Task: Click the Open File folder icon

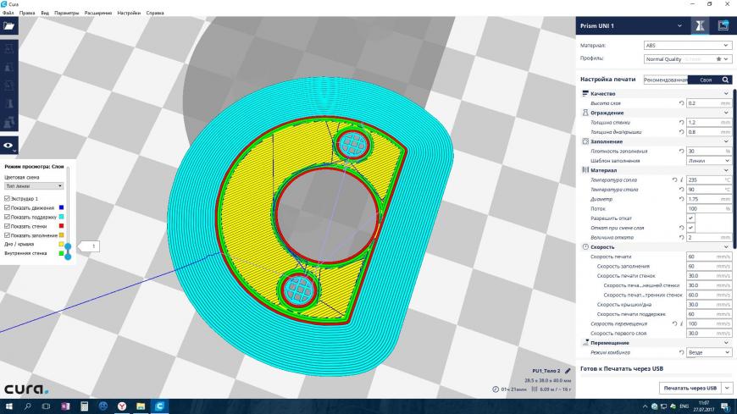Action: (9, 26)
